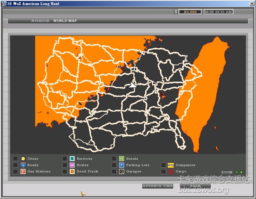Click the Roads interstate shield icon

point(23,165)
